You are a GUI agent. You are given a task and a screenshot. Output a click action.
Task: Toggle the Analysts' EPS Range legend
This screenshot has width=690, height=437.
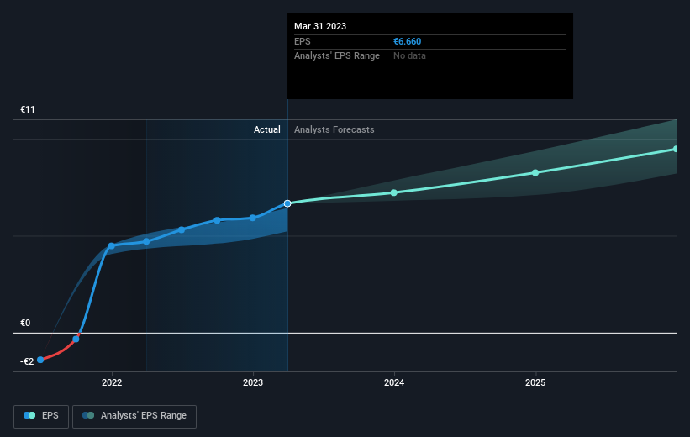coord(134,416)
